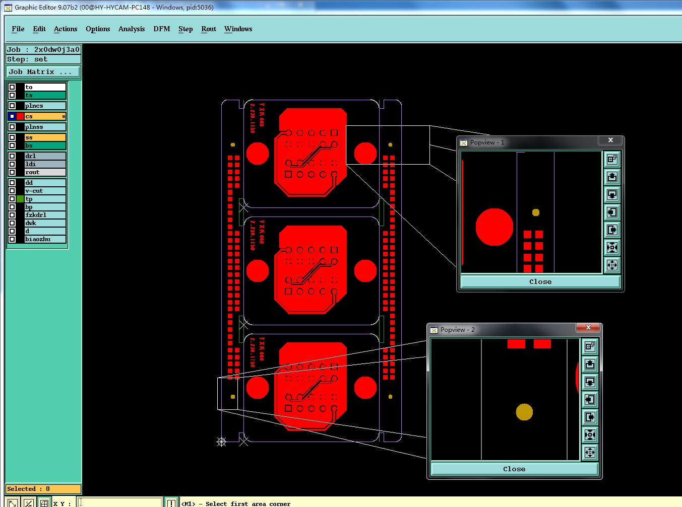This screenshot has width=682, height=507.
Task: Open the Step menu
Action: click(x=185, y=29)
